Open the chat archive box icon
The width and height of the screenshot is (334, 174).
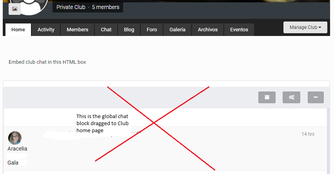[267, 97]
